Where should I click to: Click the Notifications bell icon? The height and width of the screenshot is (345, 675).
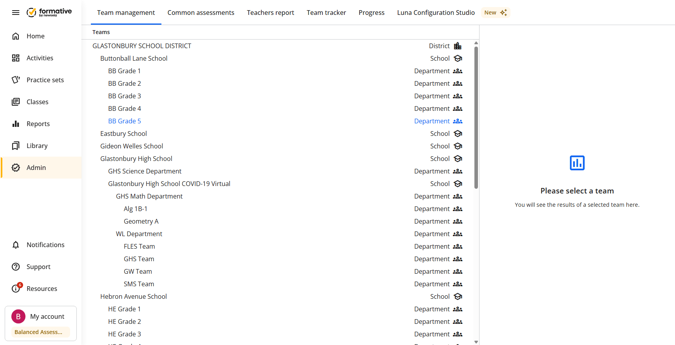click(16, 245)
